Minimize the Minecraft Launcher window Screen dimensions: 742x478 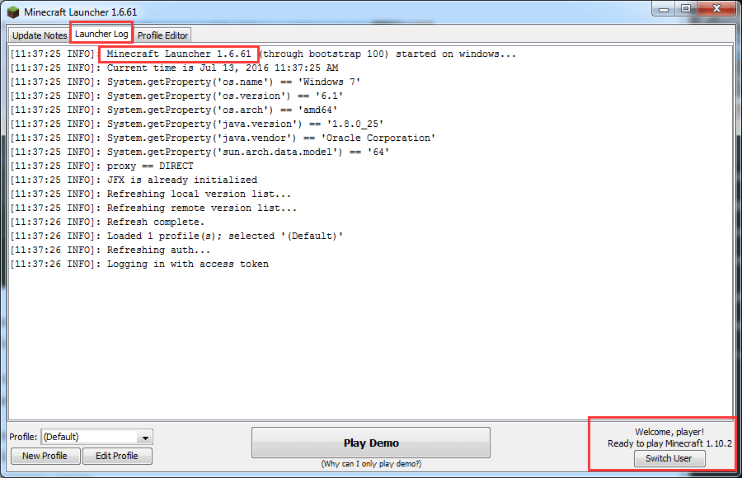[664, 9]
